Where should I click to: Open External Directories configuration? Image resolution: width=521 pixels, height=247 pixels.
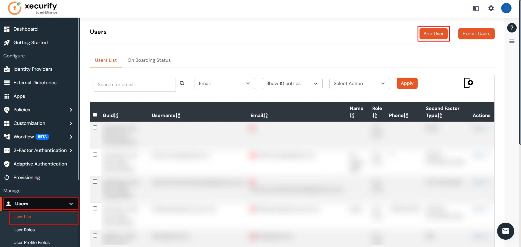tap(35, 83)
